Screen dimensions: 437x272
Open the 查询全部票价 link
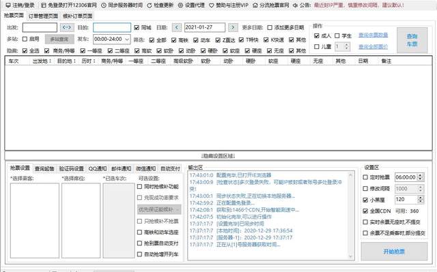click(x=373, y=46)
